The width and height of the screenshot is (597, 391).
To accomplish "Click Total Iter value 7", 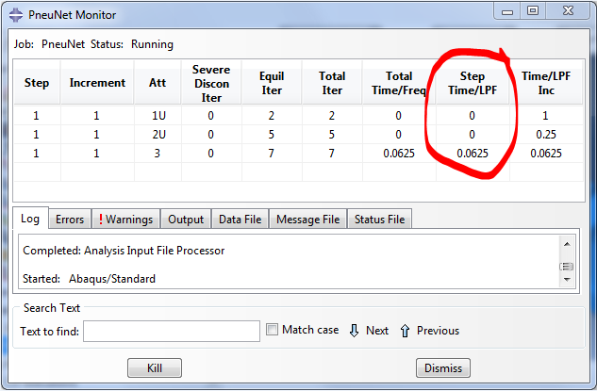I will 332,154.
